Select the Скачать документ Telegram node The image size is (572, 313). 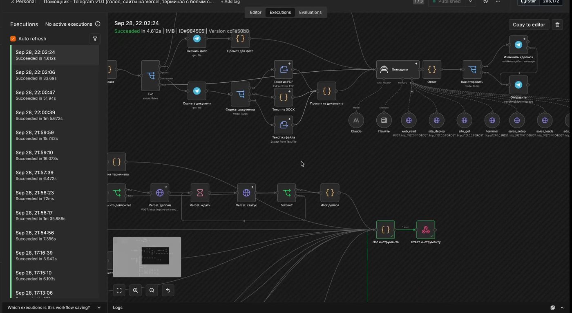click(x=197, y=91)
